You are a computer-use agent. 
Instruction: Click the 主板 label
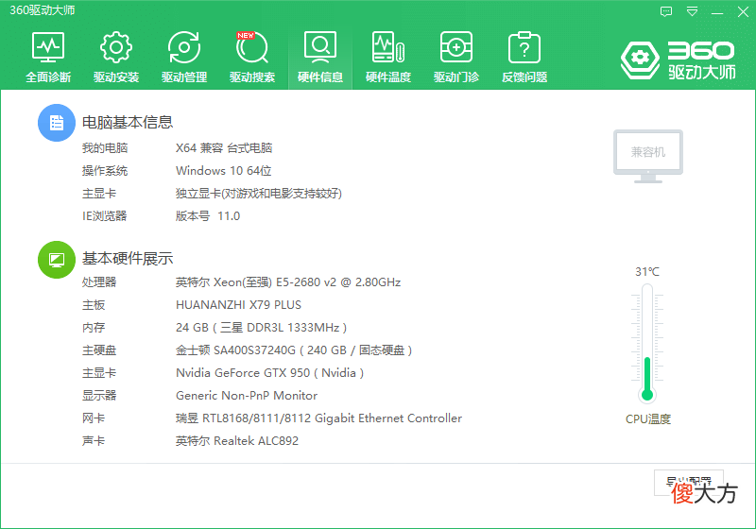(x=94, y=305)
